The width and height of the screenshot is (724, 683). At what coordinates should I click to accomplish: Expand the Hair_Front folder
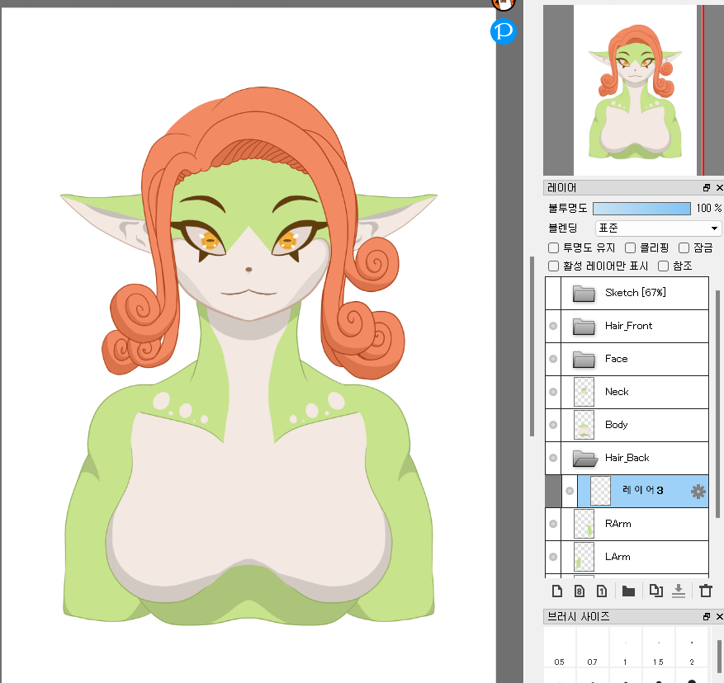pos(584,326)
